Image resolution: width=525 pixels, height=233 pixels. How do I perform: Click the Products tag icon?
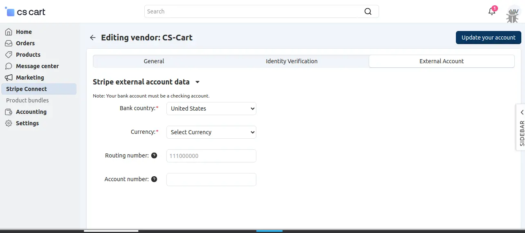[9, 55]
